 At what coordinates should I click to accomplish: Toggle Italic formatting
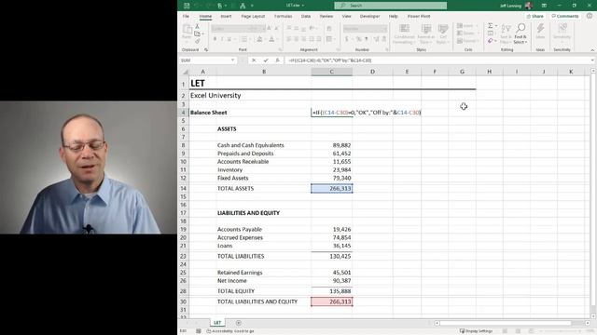(x=222, y=39)
